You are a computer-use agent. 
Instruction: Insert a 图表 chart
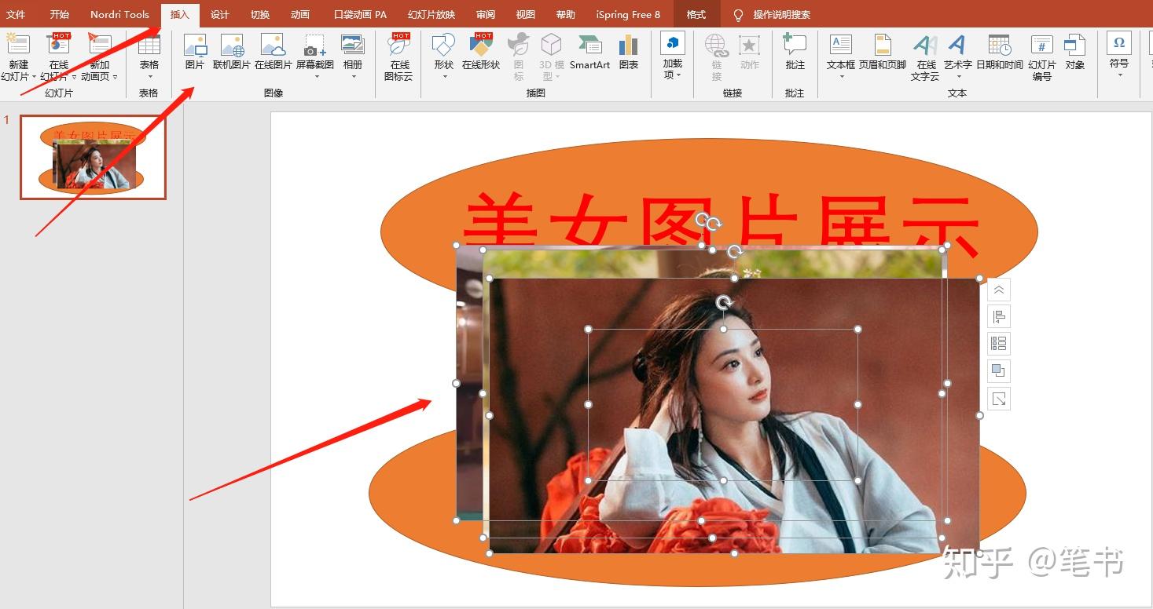point(628,55)
